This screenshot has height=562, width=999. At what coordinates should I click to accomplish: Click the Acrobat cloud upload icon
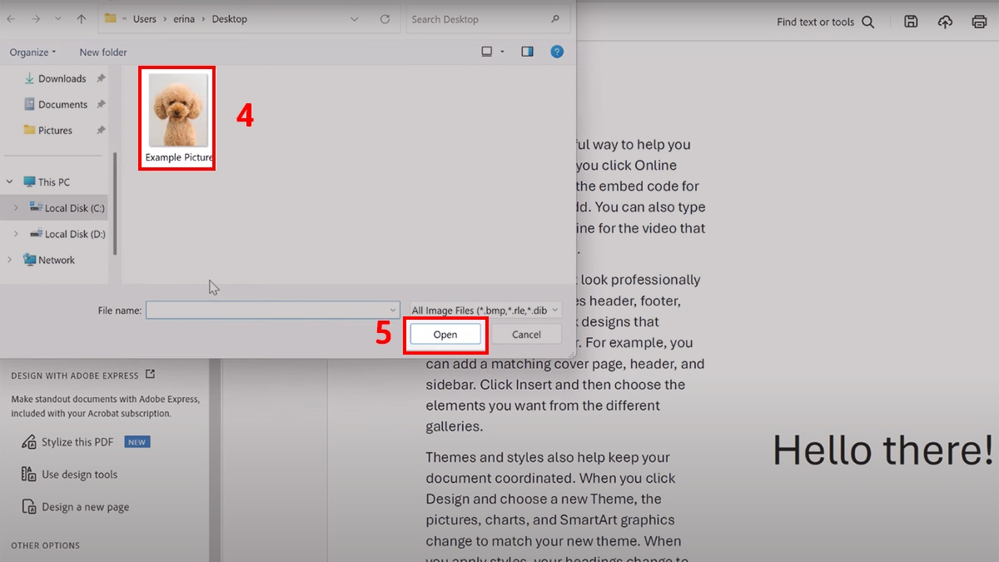click(x=945, y=22)
